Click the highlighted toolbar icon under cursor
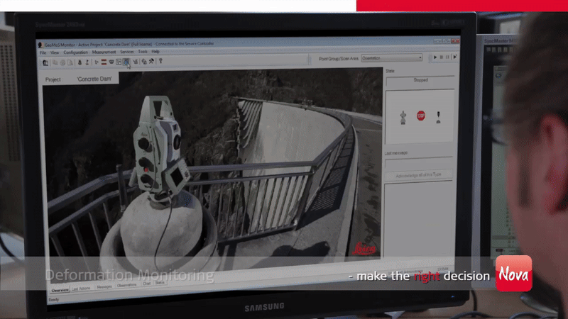This screenshot has height=319, width=568. pos(126,62)
